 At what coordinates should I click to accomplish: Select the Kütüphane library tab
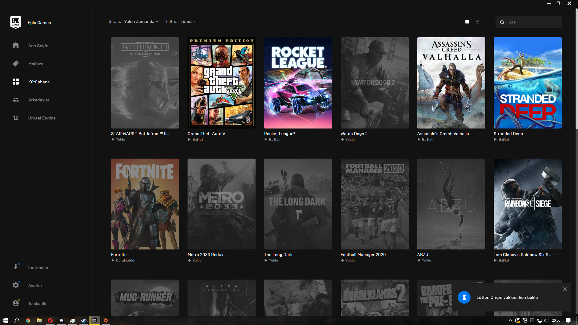click(39, 82)
